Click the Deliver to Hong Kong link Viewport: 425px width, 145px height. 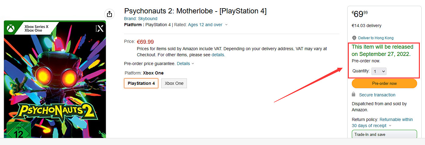click(376, 38)
